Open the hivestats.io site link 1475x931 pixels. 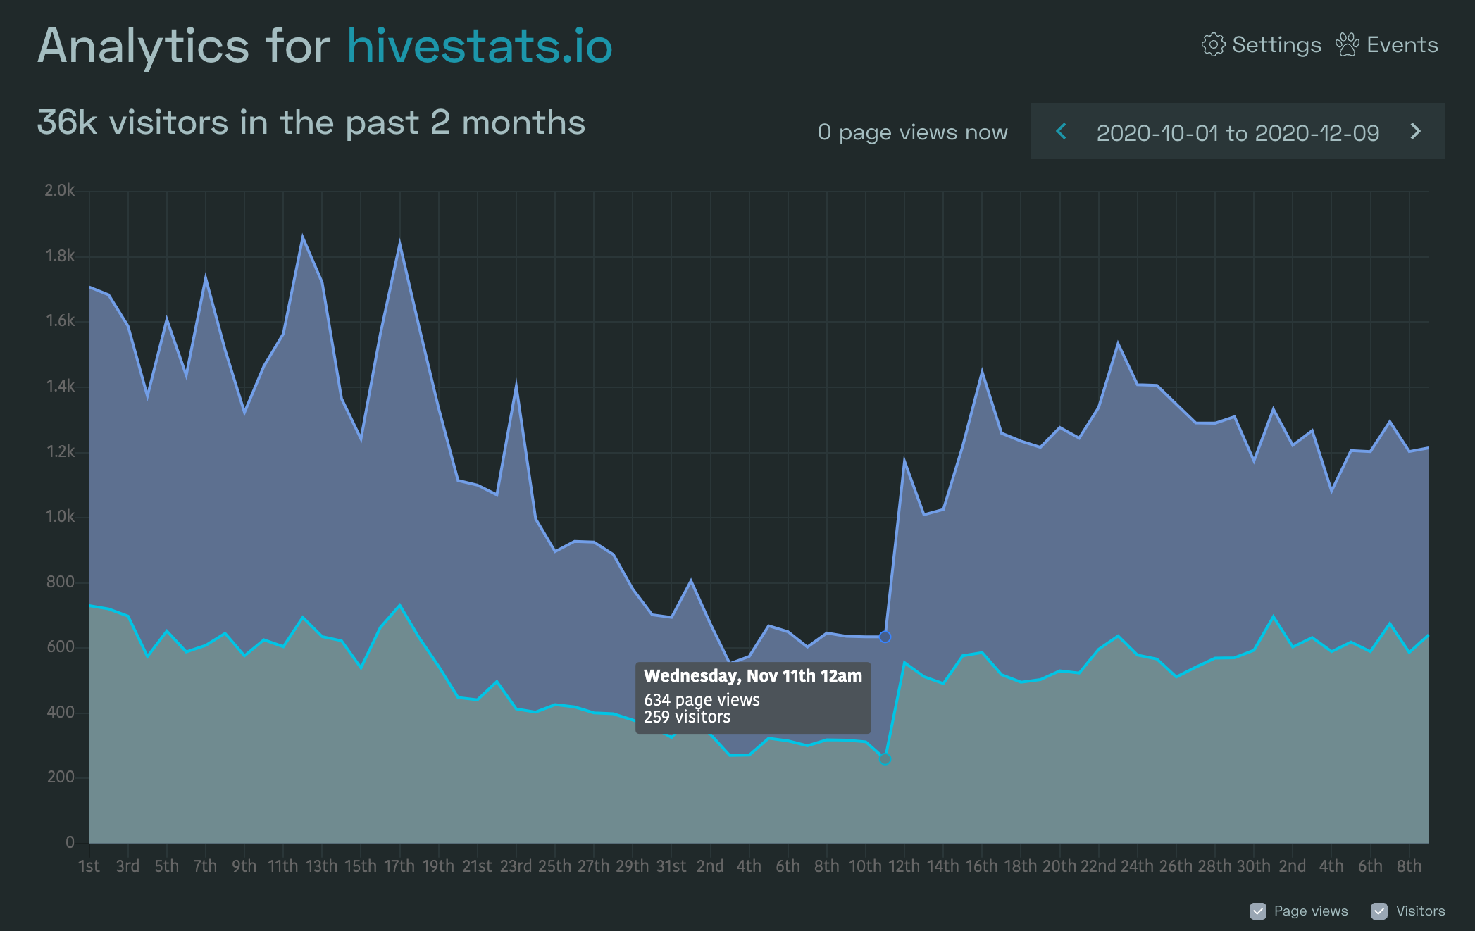(x=480, y=46)
